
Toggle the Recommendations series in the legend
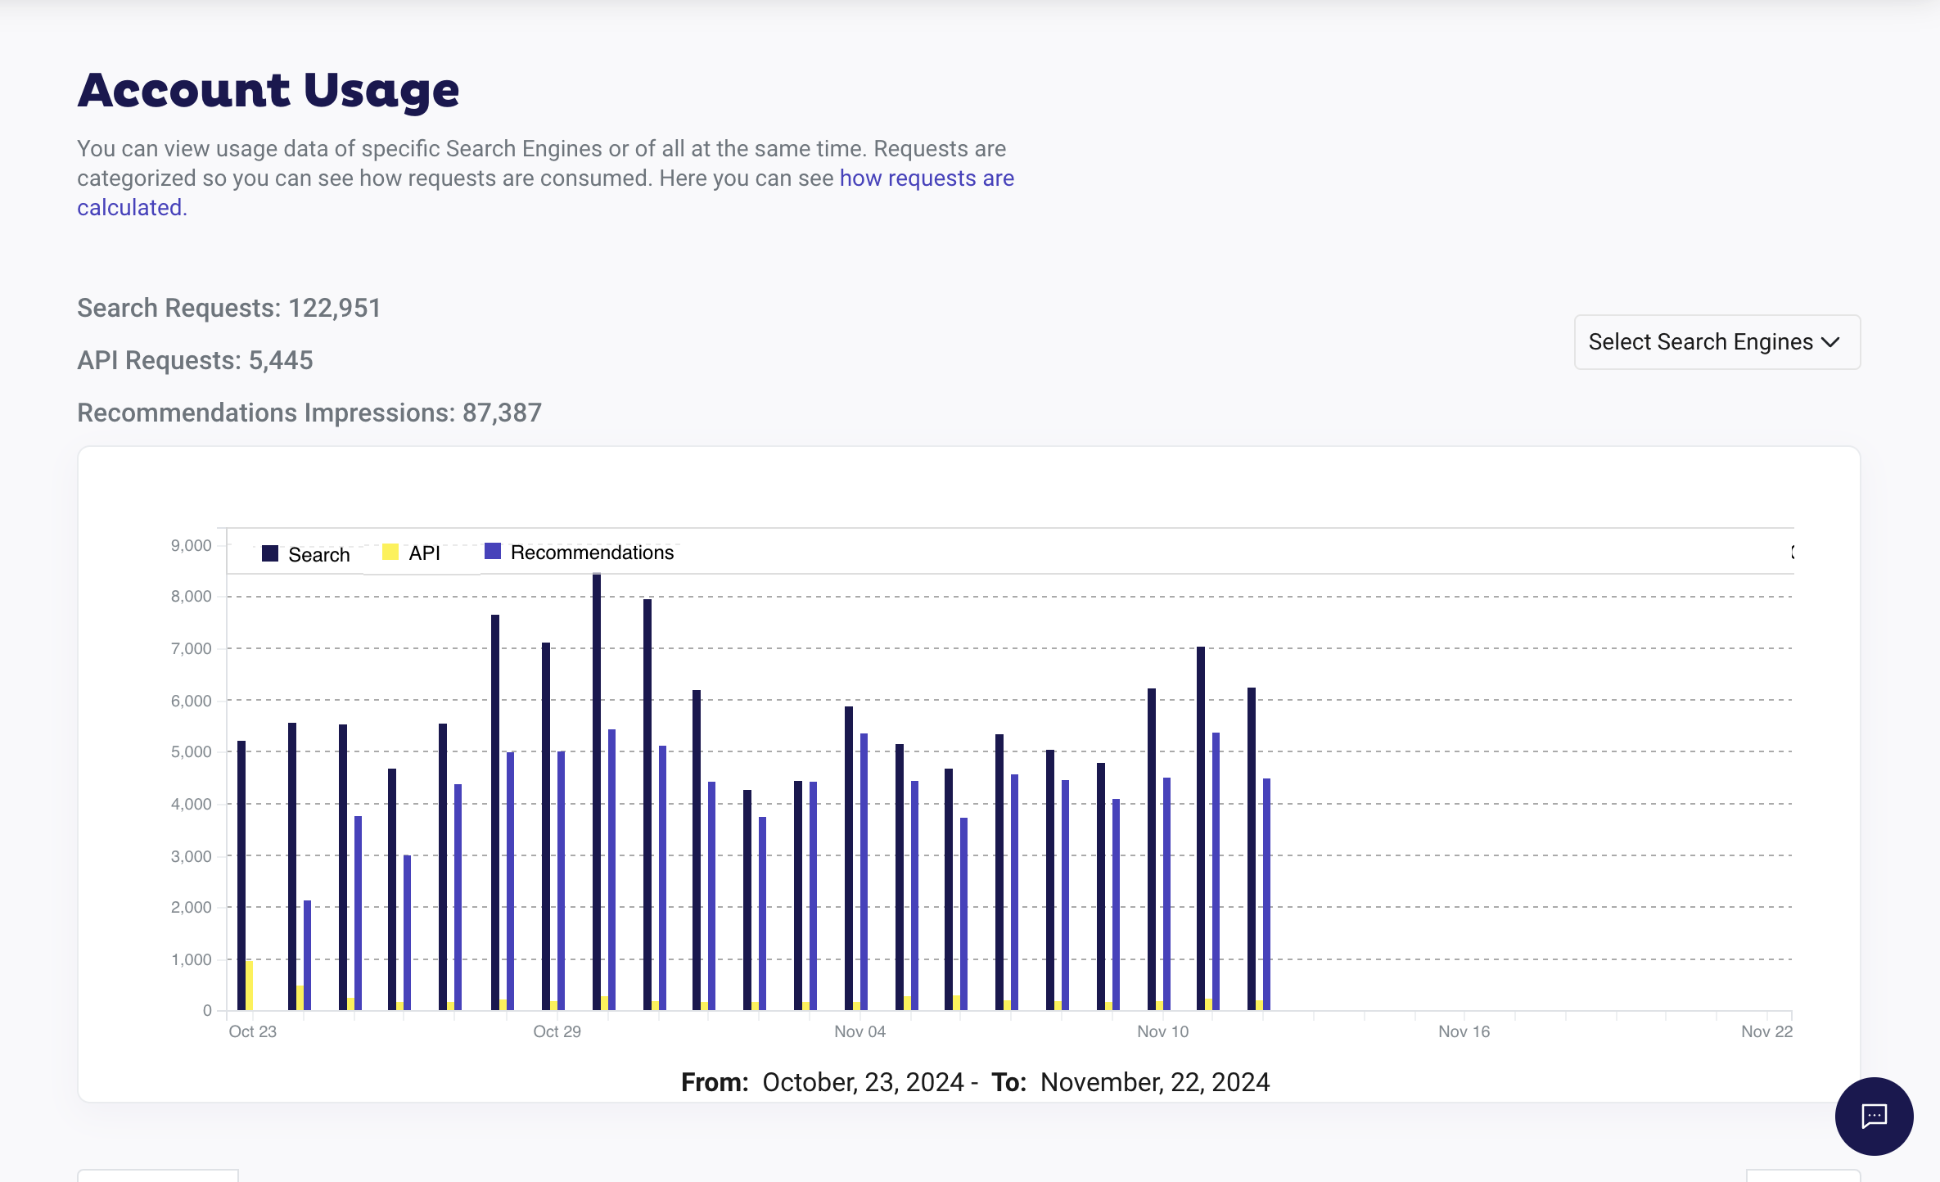tap(580, 553)
